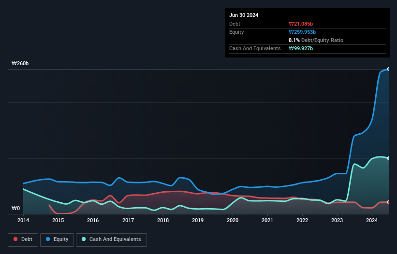Click the 2016 x-axis label
The image size is (397, 254).
tap(93, 220)
